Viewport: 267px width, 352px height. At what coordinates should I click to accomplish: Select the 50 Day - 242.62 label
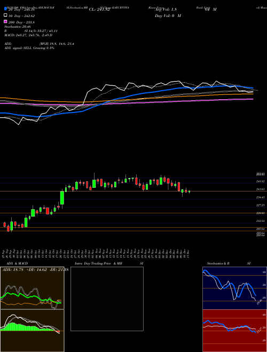point(21,16)
